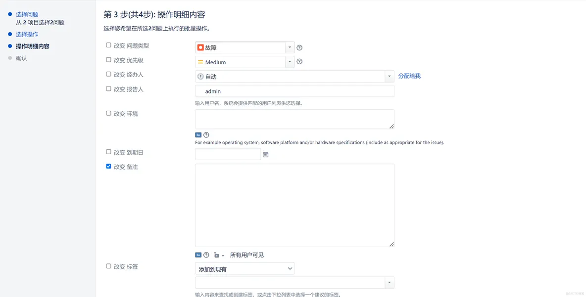Click the Medium priority orange icon
Image resolution: width=586 pixels, height=297 pixels.
(200, 62)
